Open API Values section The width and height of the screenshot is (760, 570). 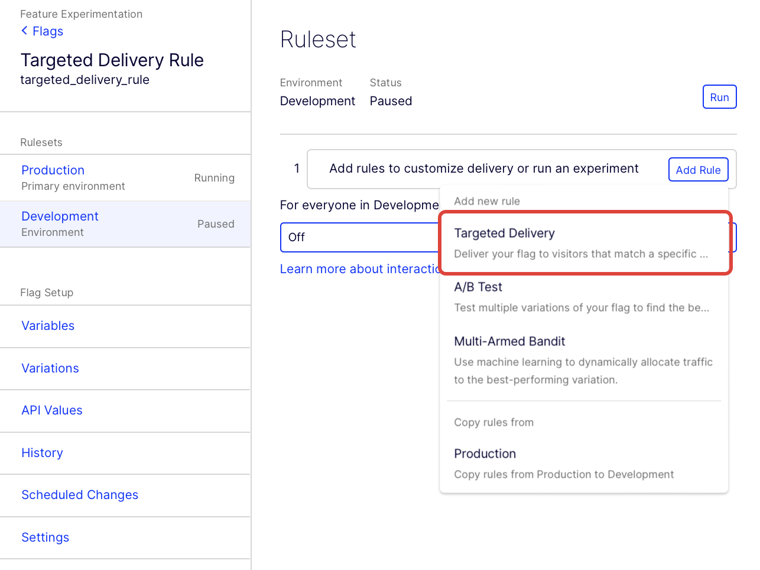(52, 410)
